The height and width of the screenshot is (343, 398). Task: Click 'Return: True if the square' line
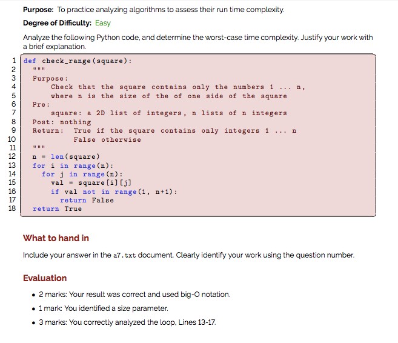(164, 131)
